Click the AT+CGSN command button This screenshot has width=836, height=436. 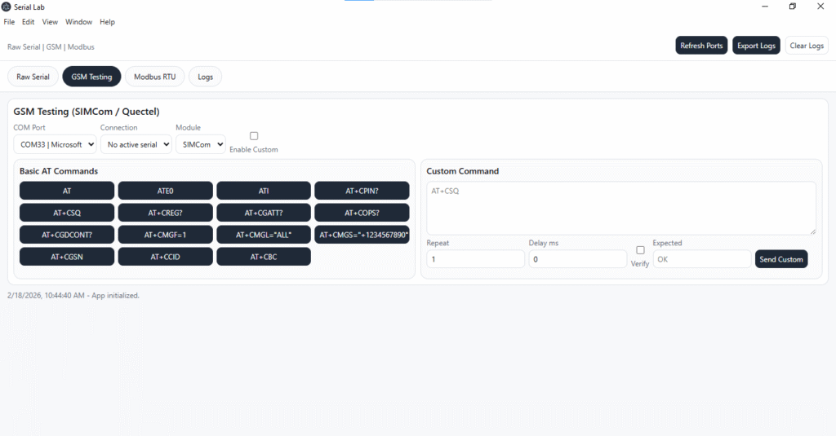[x=67, y=257]
